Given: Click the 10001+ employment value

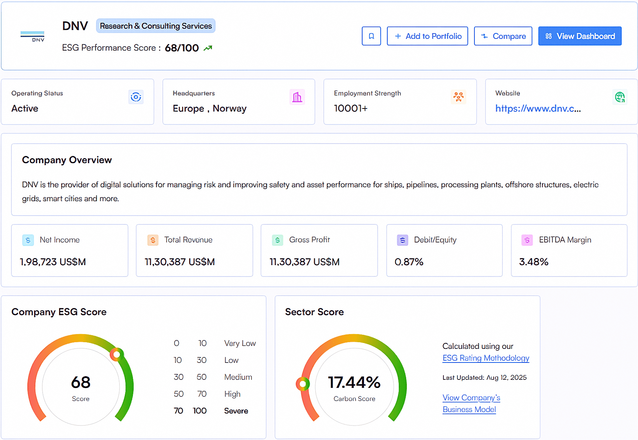Looking at the screenshot, I should point(351,109).
